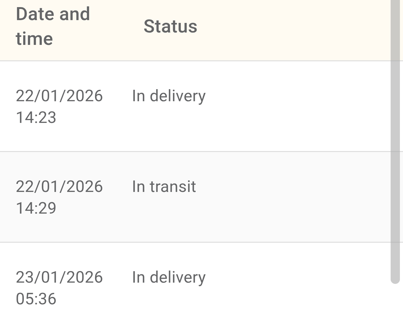The image size is (403, 317).
Task: Click the timestamp '05:36' text
Action: (36, 299)
